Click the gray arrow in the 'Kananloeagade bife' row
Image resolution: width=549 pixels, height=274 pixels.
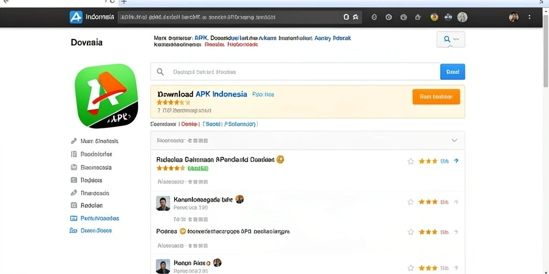pos(456,202)
